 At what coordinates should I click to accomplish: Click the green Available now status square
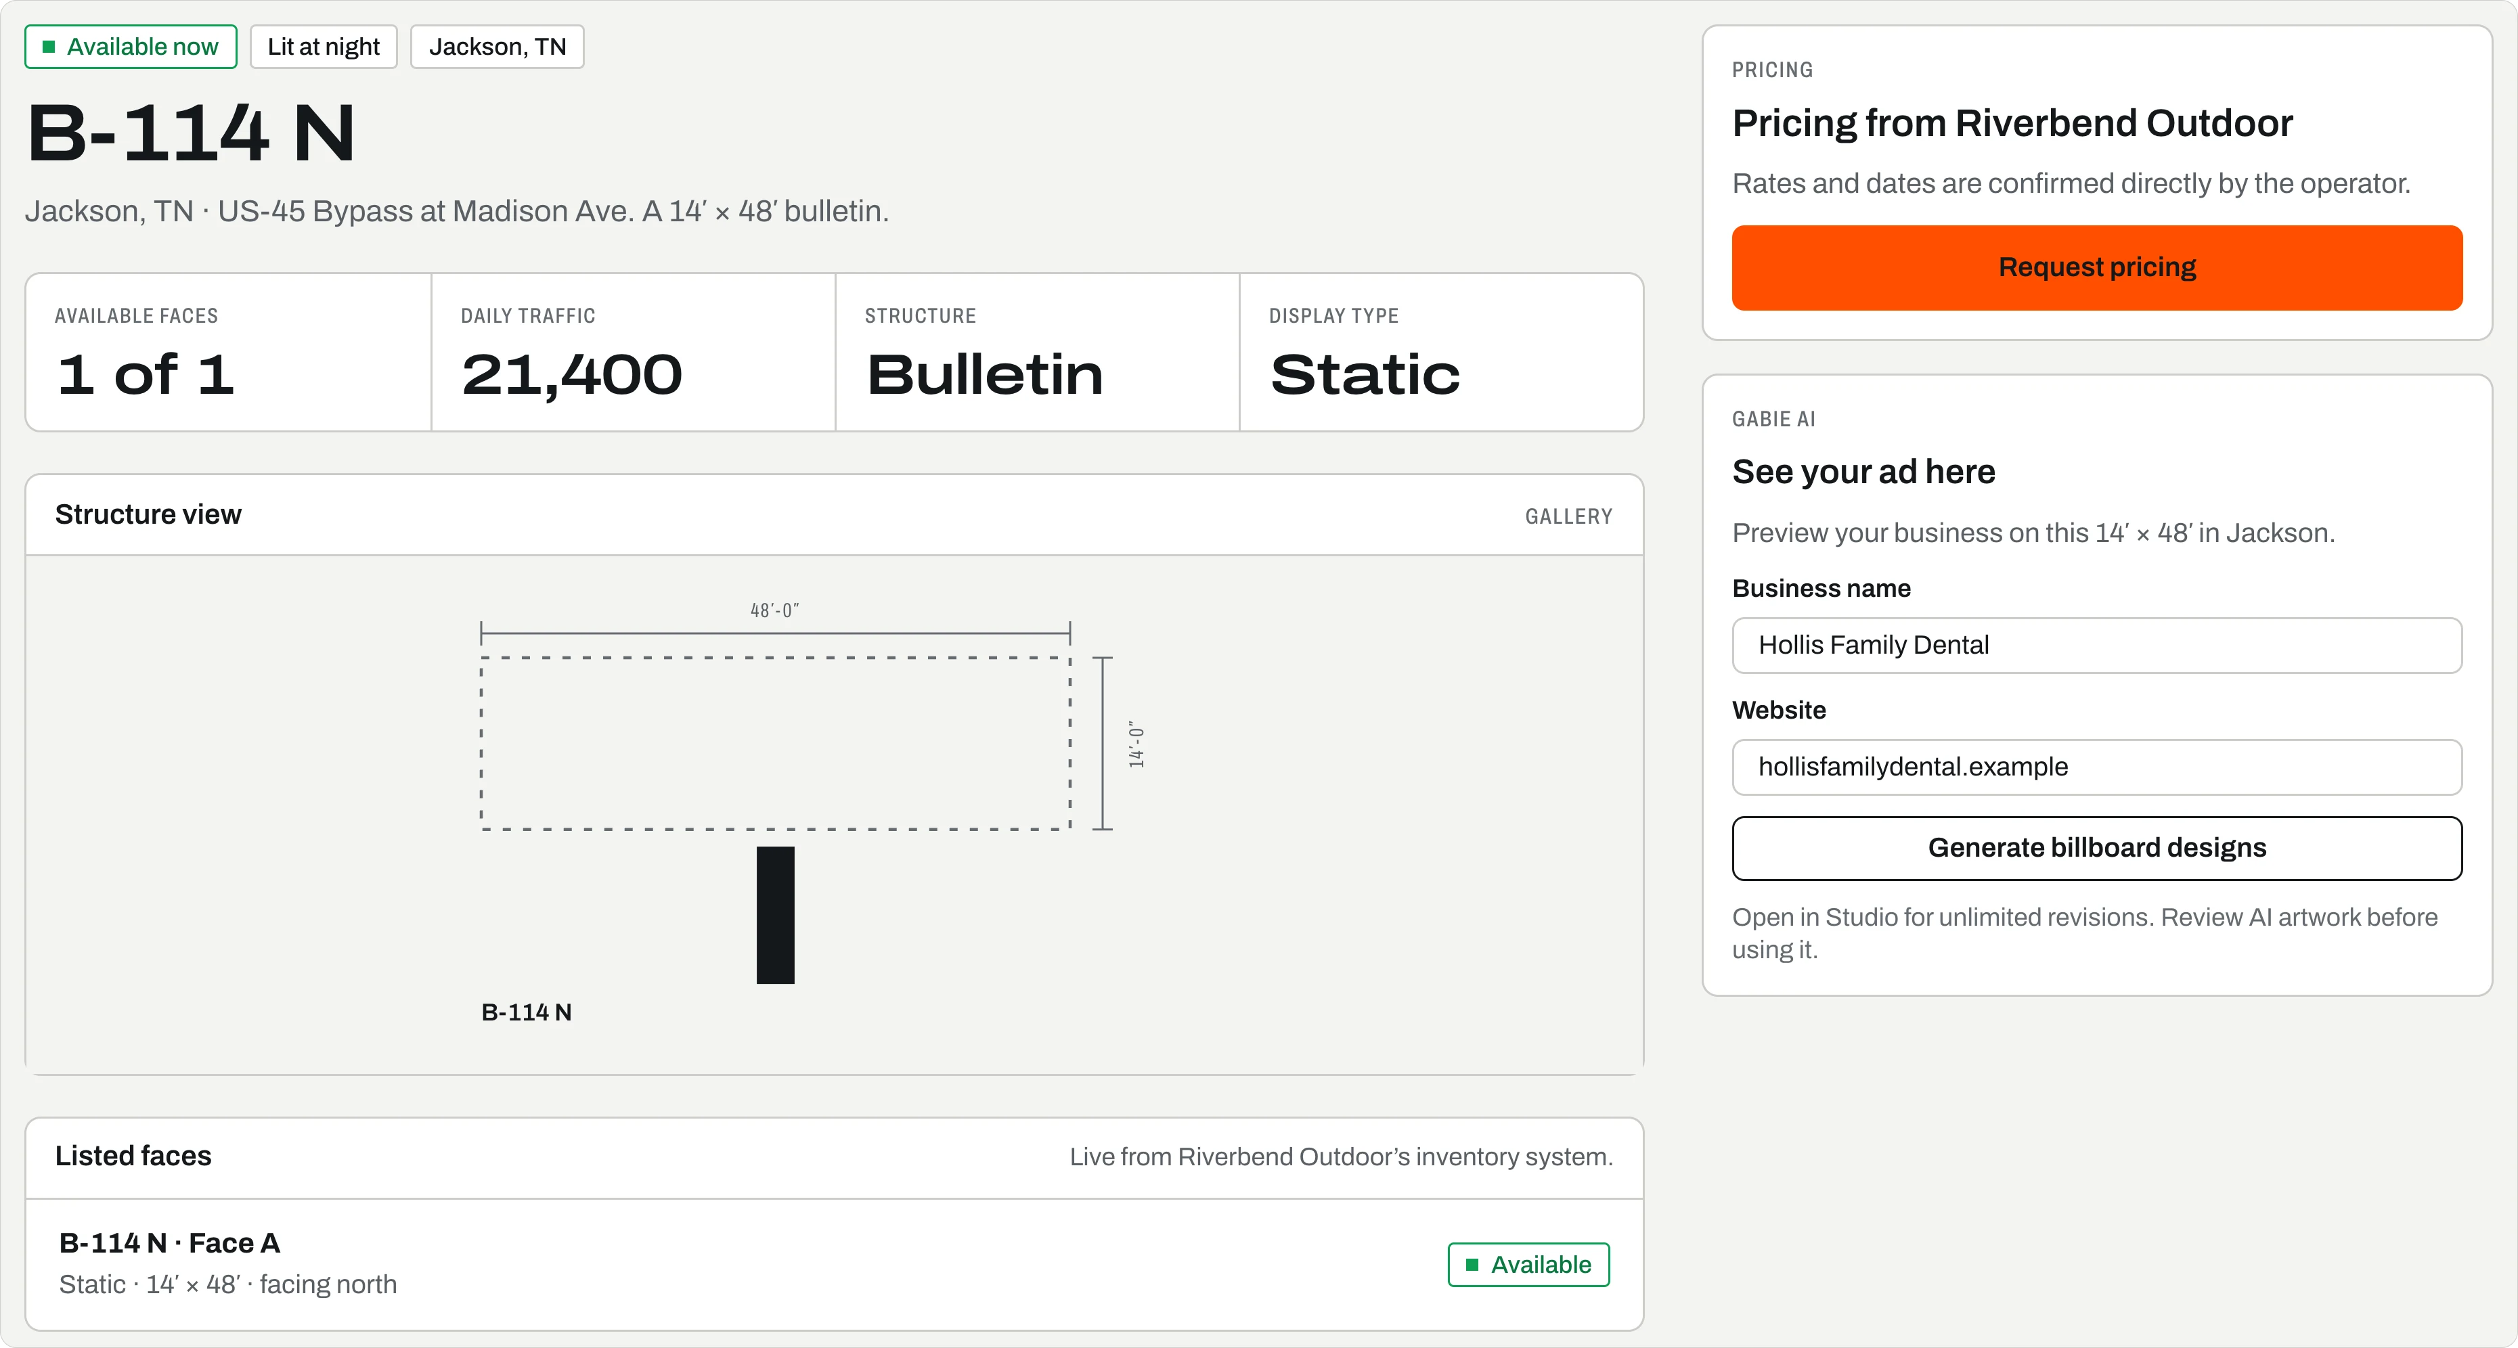(49, 47)
